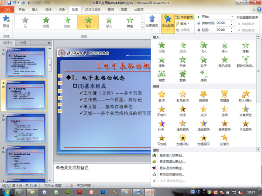This screenshot has width=262, height=196.
Task: Expand the 效果选项 effect options
Action: click(x=152, y=22)
